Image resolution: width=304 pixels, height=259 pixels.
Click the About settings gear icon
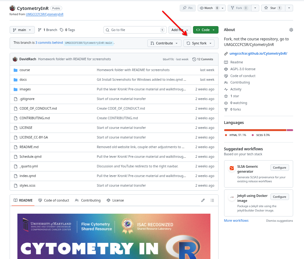(x=291, y=30)
